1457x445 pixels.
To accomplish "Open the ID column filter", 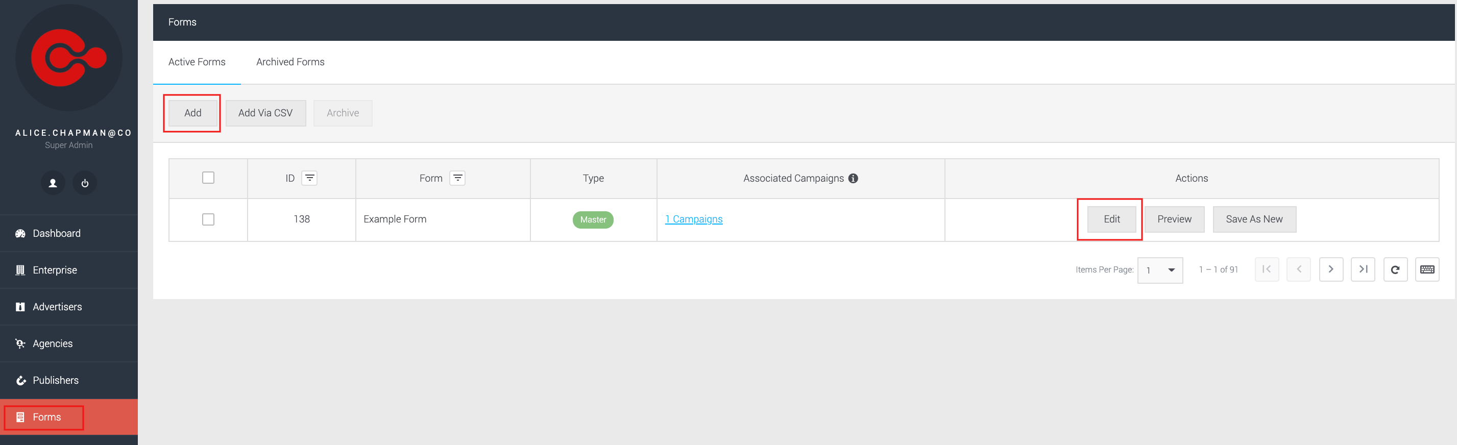I will click(309, 178).
